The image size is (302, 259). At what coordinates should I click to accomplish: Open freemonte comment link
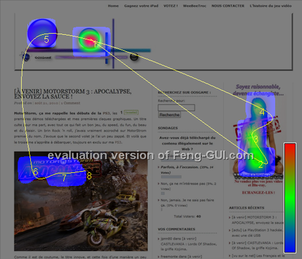[181, 256]
